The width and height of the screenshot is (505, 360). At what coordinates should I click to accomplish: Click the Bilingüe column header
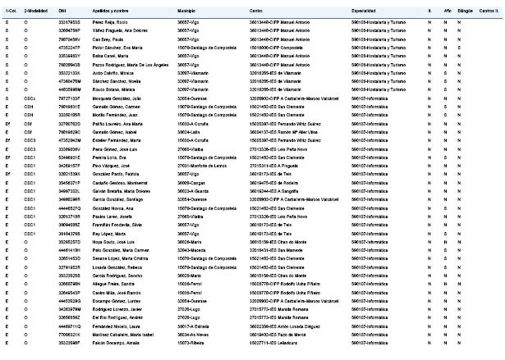[x=465, y=11]
